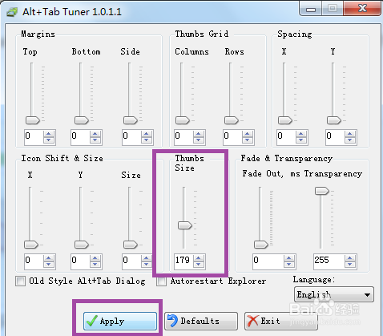Click the Icon Shift Y value field

click(x=80, y=261)
